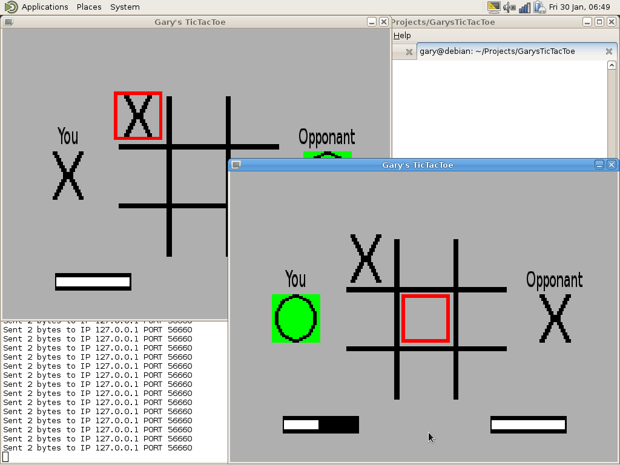
Task: Click the middle-left cell in back window board
Action: click(x=142, y=176)
